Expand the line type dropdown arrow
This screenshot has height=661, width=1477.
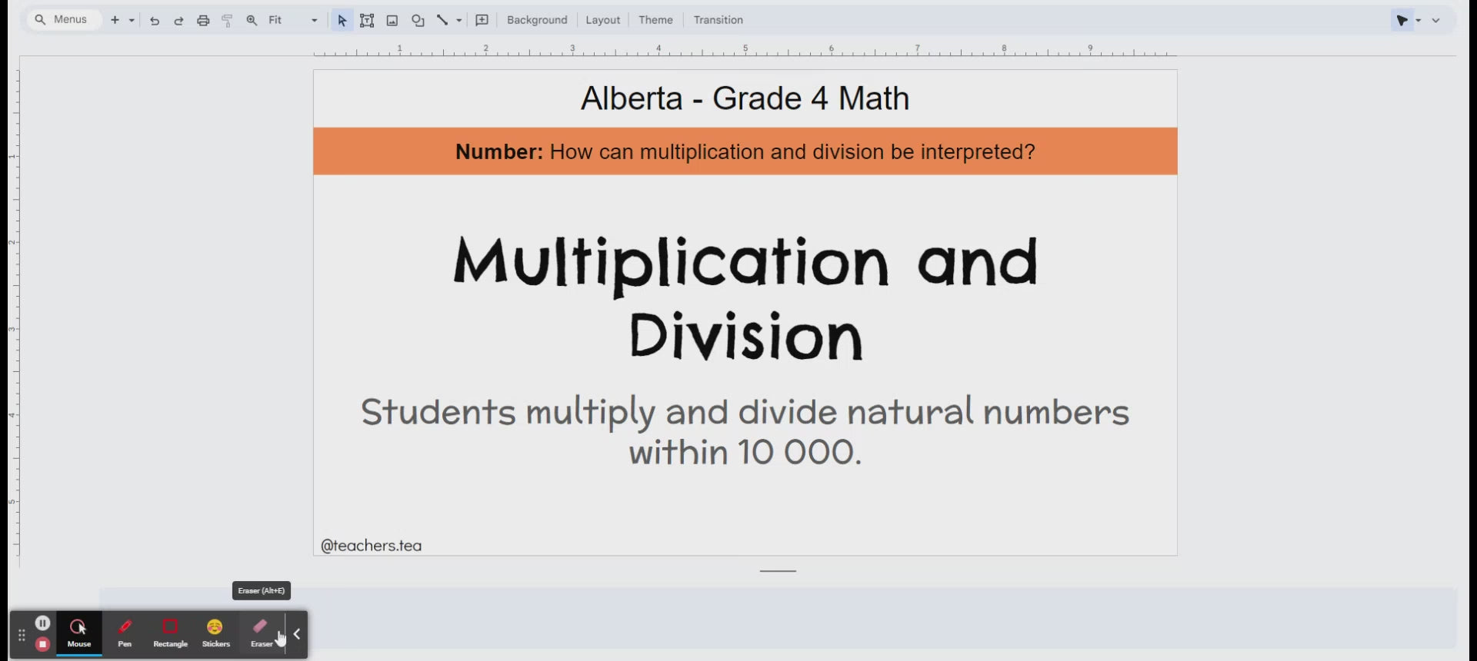(459, 21)
